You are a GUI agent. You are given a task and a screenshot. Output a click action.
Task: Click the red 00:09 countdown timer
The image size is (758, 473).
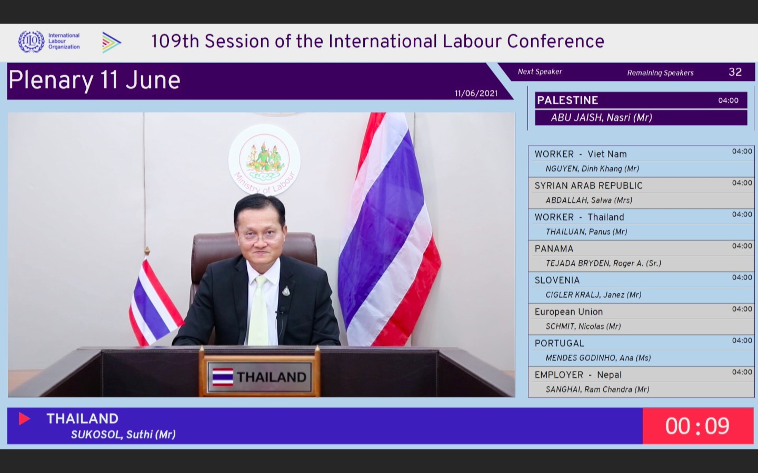[697, 426]
